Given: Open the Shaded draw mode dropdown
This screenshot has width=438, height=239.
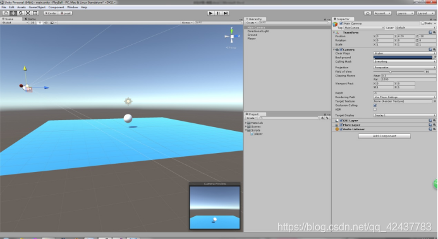Looking at the screenshot, I should pos(15,23).
